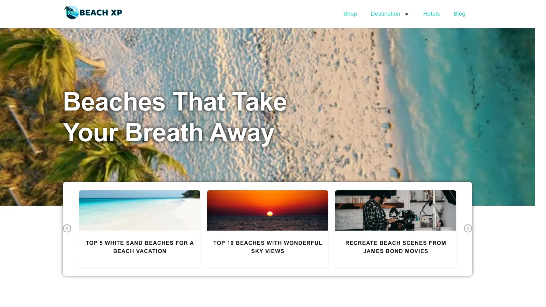Viewport: 546px width, 307px height.
Task: Open the Shop page
Action: pos(350,14)
